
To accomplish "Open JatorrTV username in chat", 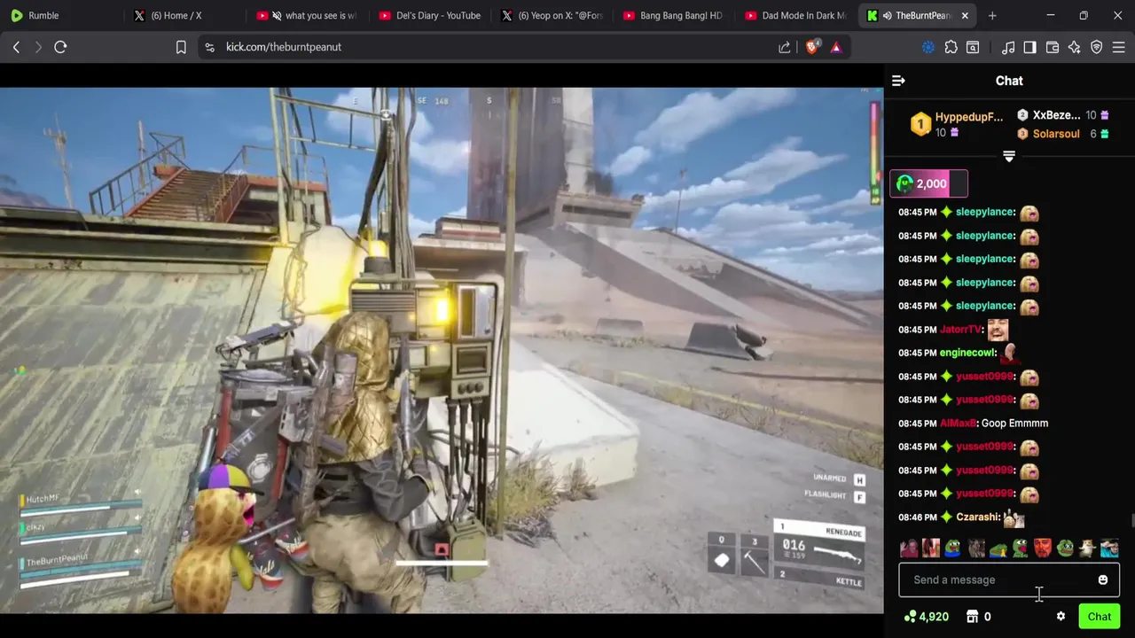I will point(961,330).
